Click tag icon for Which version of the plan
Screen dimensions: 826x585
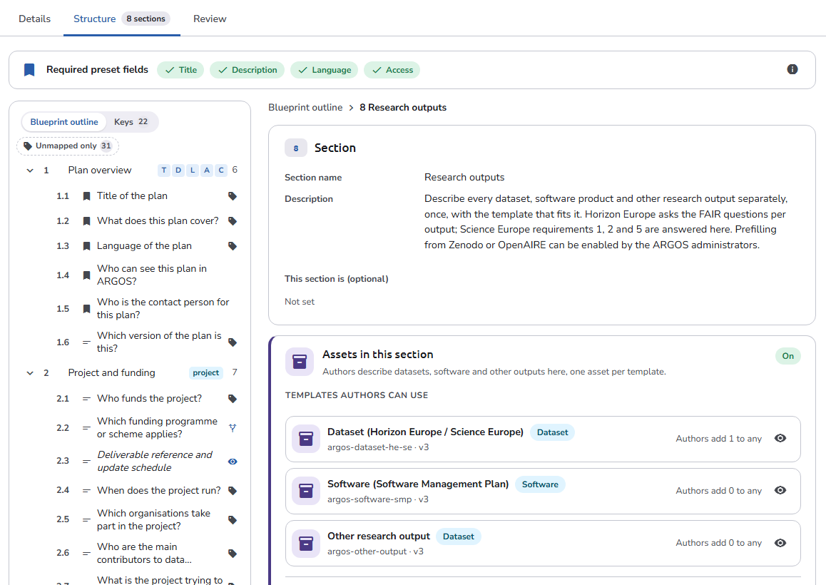click(x=233, y=342)
